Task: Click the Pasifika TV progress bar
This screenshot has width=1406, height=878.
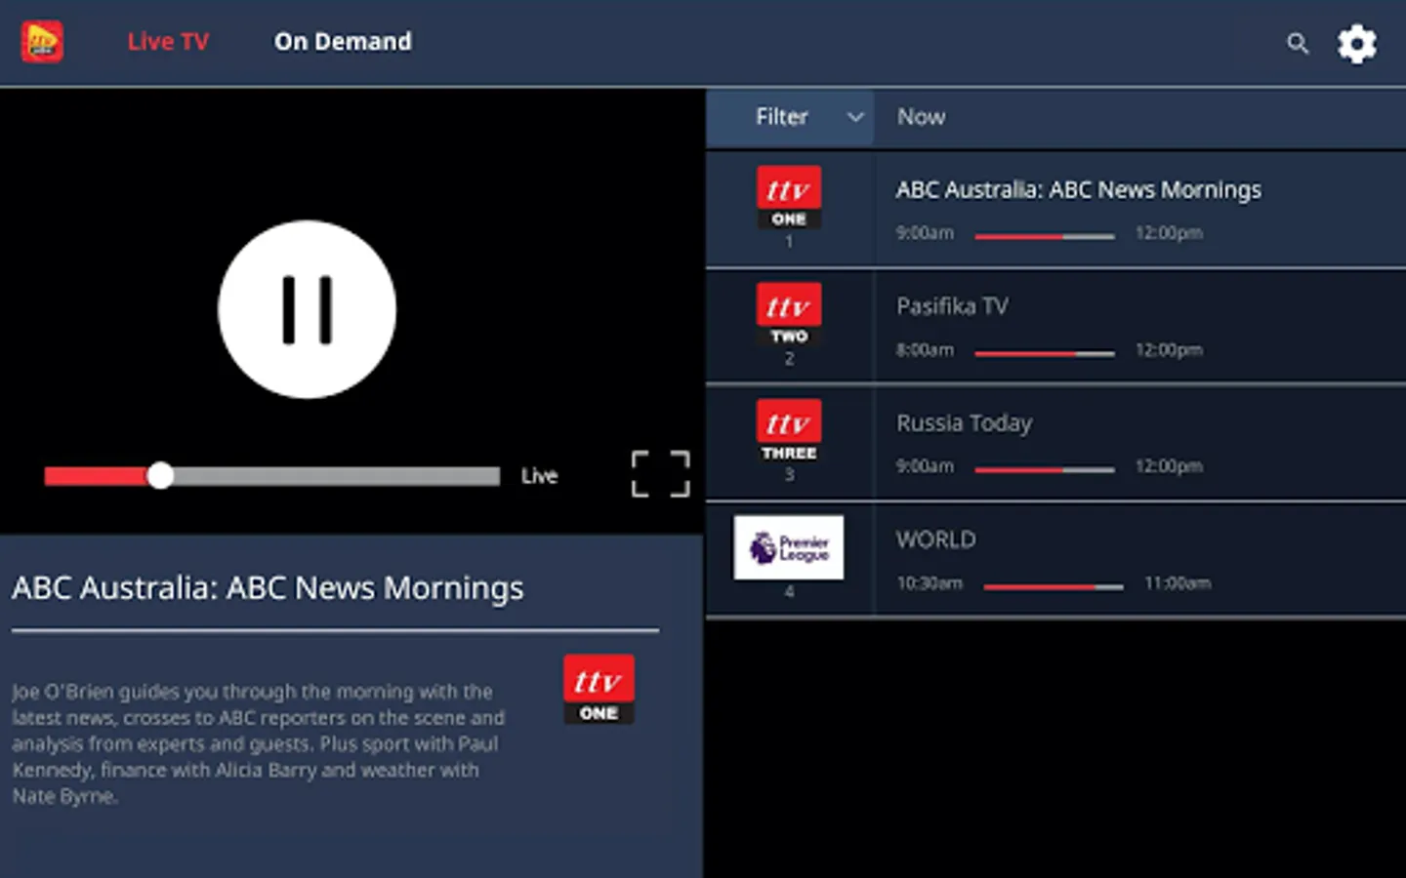Action: [1045, 353]
